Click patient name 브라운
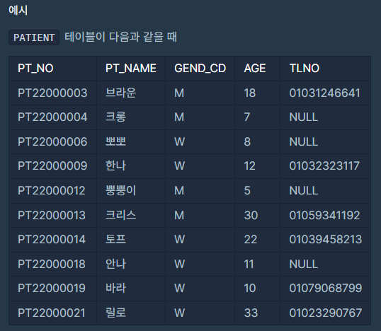This screenshot has width=381, height=331. tap(120, 93)
